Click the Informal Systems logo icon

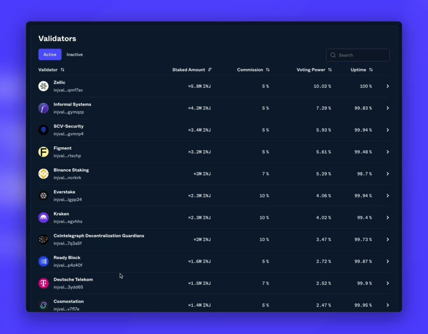[43, 108]
